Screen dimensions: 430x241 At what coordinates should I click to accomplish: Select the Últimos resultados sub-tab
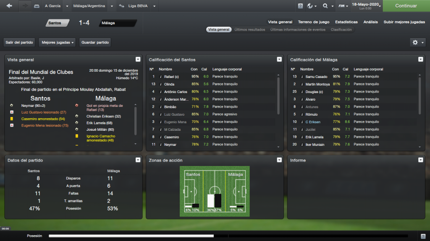click(x=249, y=30)
